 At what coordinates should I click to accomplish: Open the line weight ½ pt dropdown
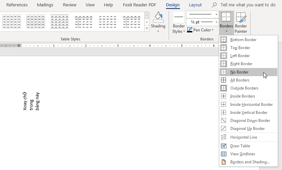pyautogui.click(x=216, y=22)
